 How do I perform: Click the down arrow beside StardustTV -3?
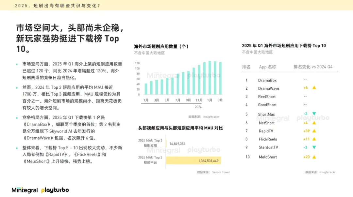pyautogui.click(x=314, y=147)
